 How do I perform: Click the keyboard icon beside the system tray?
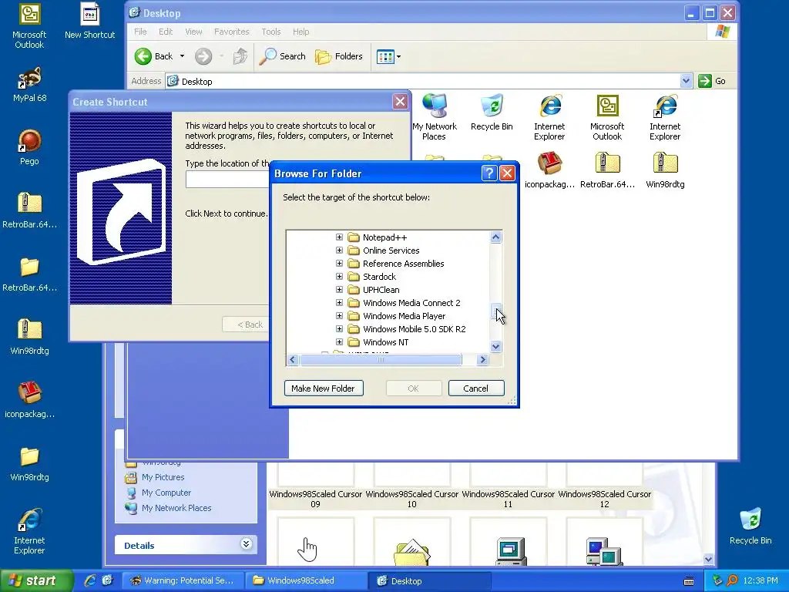coord(689,581)
